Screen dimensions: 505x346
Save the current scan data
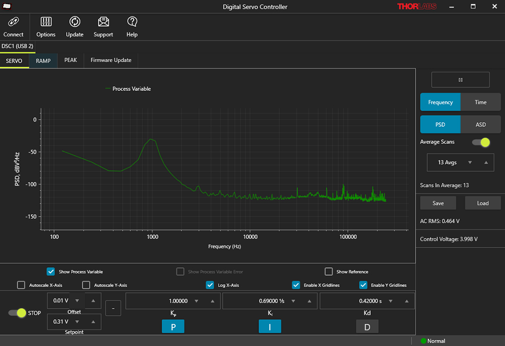tap(438, 203)
